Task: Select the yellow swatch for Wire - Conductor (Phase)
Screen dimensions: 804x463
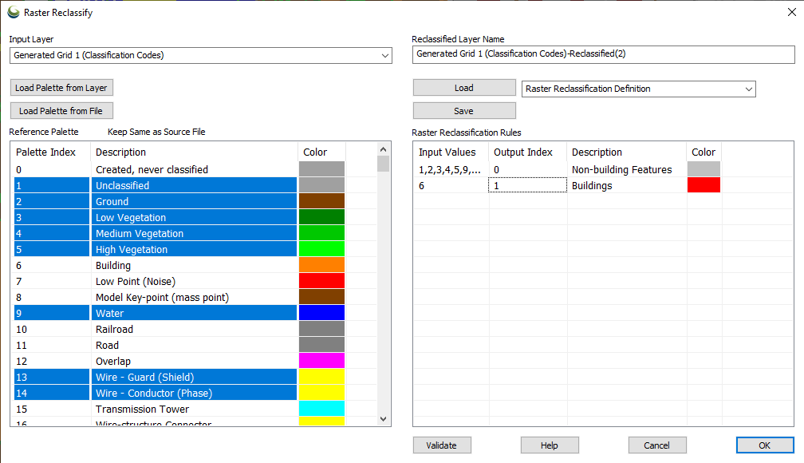Action: 321,392
